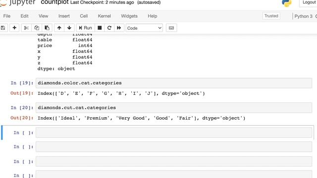Click the Last Checkpoint text
The width and height of the screenshot is (317, 178).
pos(102,2)
